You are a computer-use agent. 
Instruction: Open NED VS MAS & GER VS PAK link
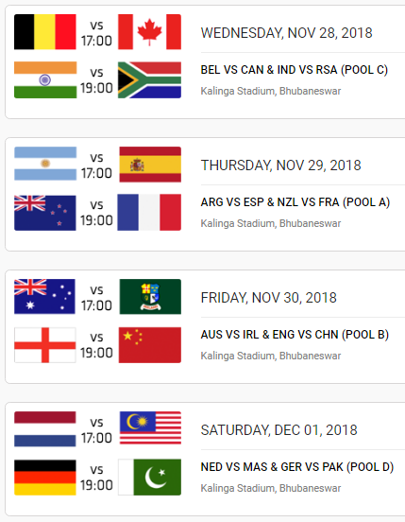click(297, 467)
